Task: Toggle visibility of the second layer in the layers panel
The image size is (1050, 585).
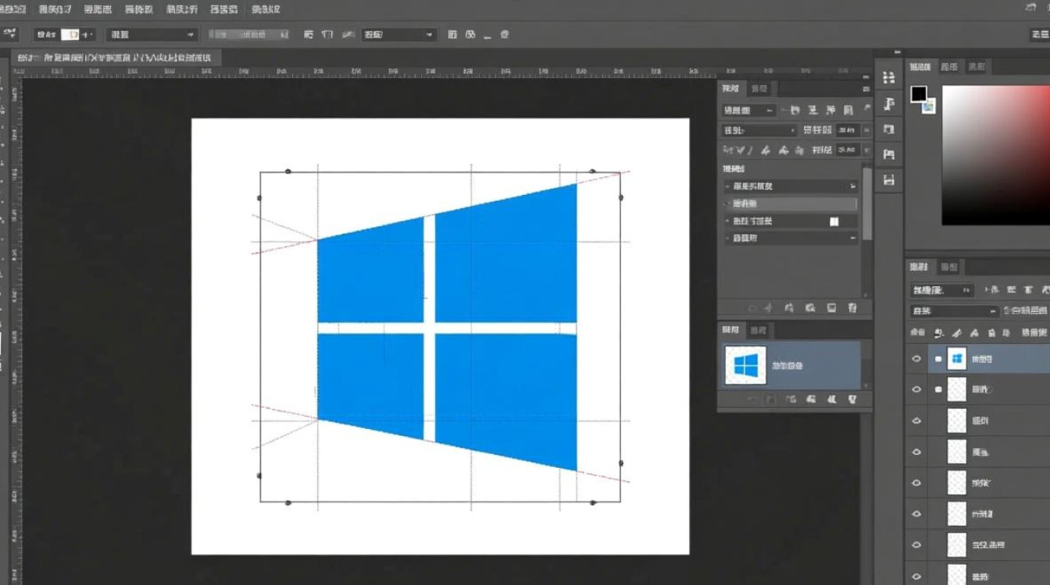Action: 916,389
